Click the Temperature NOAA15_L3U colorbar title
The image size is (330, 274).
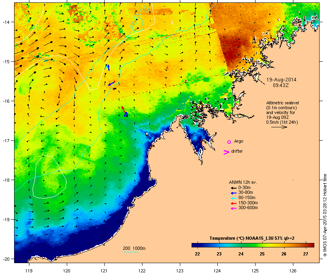(252, 238)
